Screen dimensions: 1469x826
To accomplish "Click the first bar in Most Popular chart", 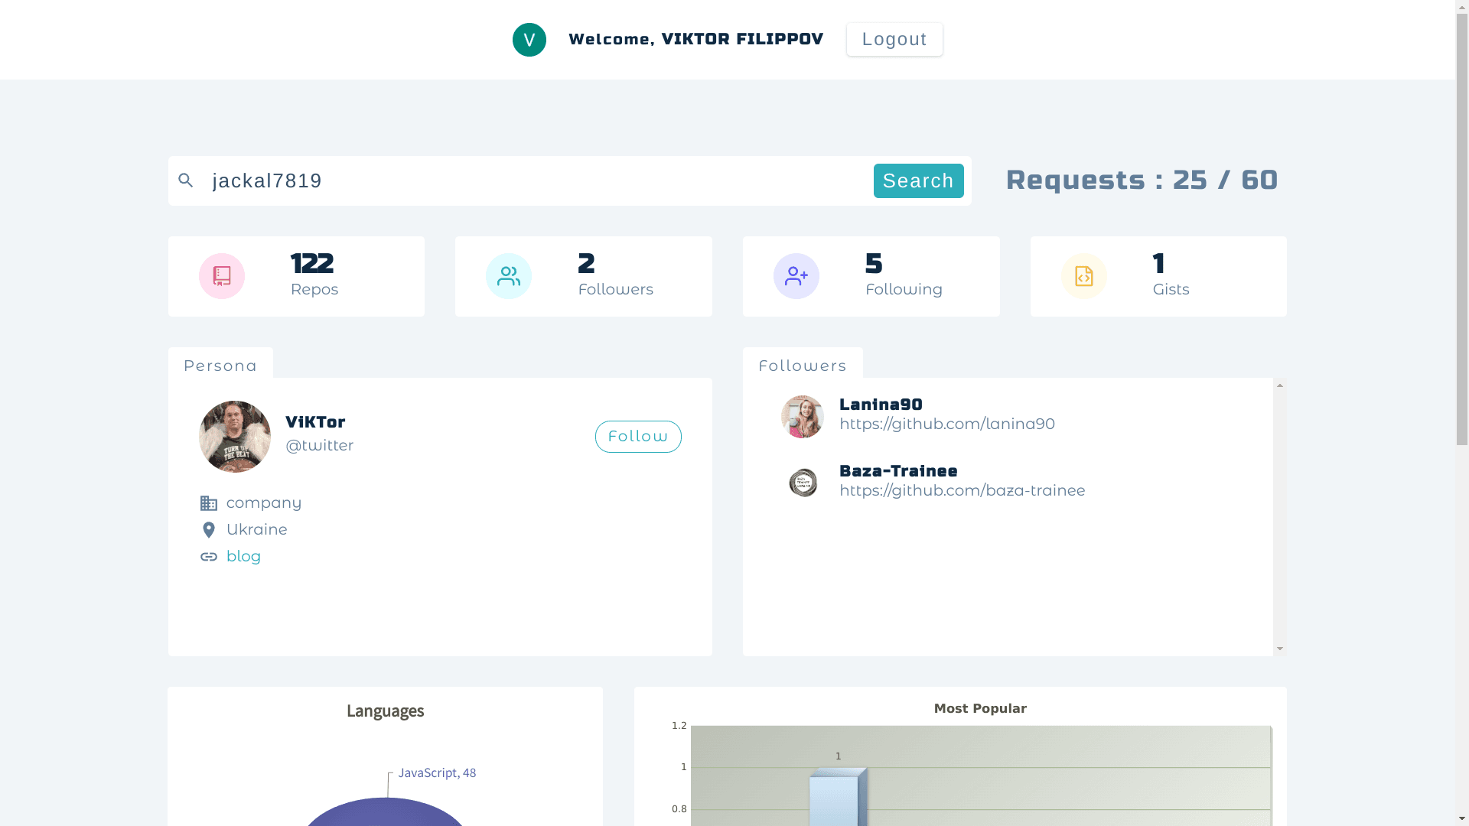I will pyautogui.click(x=835, y=799).
